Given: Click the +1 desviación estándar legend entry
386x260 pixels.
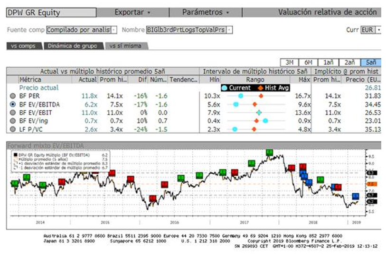Looking at the screenshot, I should [x=61, y=163].
